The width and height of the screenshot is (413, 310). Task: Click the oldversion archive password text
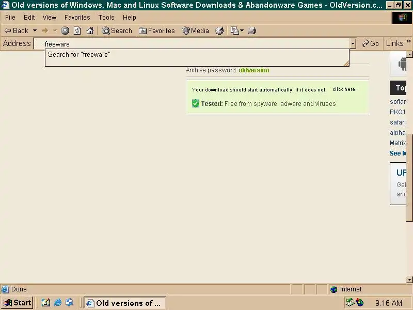[x=254, y=70]
